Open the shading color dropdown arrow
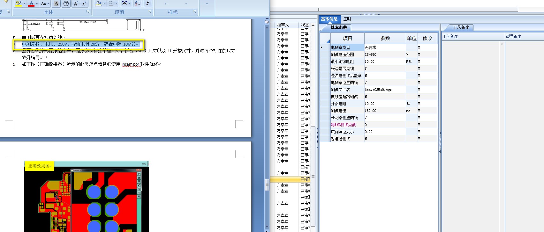Image resolution: width=544 pixels, height=232 pixels. click(x=104, y=4)
